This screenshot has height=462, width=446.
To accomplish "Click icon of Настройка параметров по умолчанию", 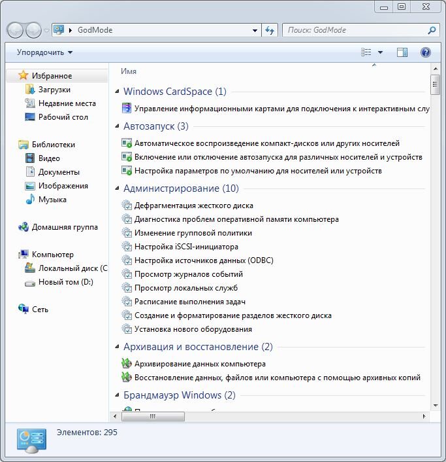I will (127, 171).
